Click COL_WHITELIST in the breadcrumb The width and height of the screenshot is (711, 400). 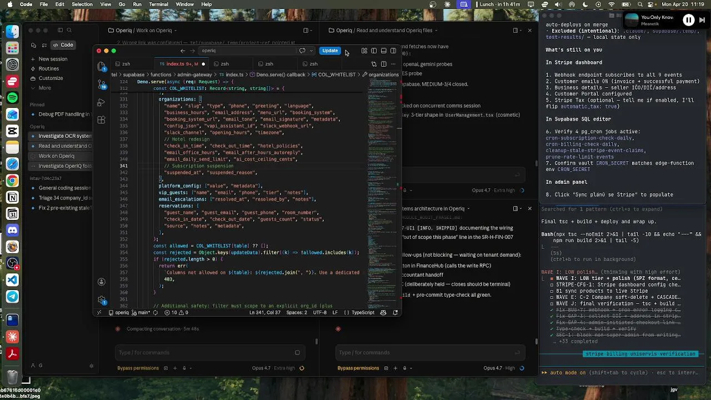click(x=336, y=74)
